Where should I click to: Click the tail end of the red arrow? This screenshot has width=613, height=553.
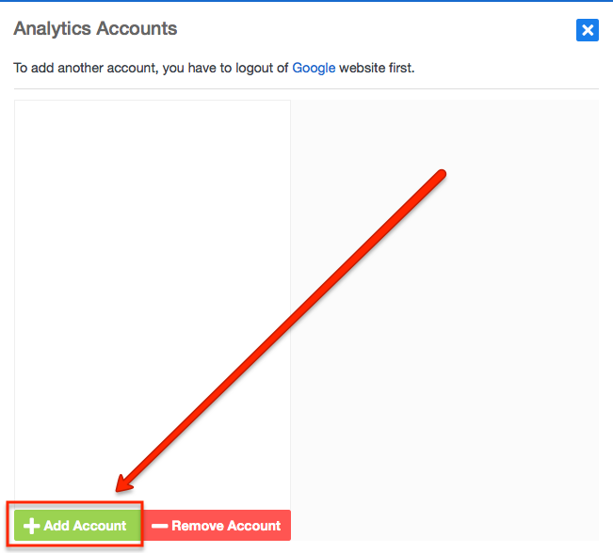coord(441,175)
